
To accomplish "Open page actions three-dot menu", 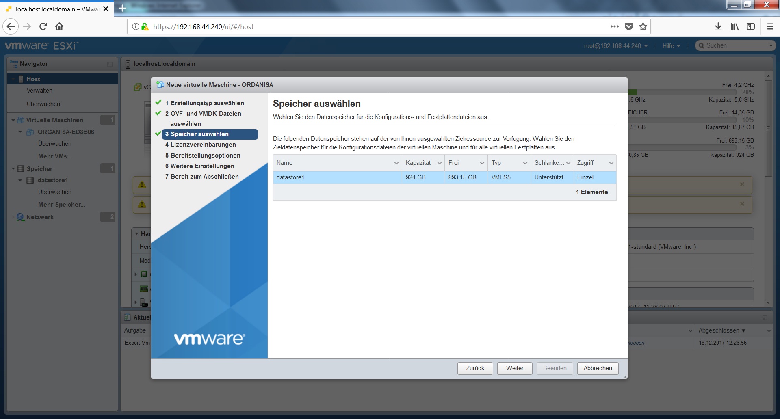I will [614, 27].
